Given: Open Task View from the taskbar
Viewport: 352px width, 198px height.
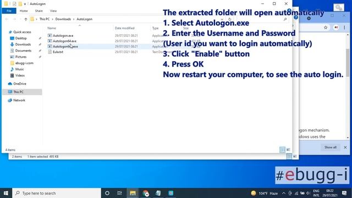Looking at the screenshot, I should [x=120, y=193].
